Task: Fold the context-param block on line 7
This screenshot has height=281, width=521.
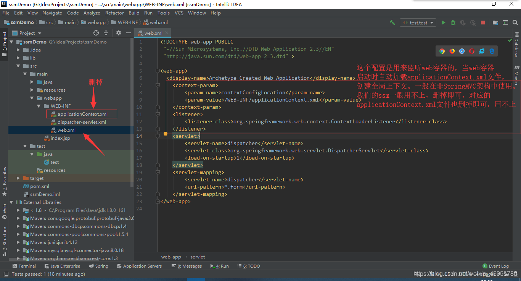Action: click(x=157, y=86)
